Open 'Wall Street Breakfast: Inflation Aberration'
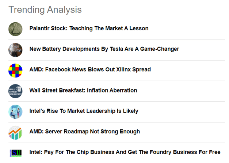Image resolution: width=229 pixels, height=163 pixels. (x=83, y=90)
